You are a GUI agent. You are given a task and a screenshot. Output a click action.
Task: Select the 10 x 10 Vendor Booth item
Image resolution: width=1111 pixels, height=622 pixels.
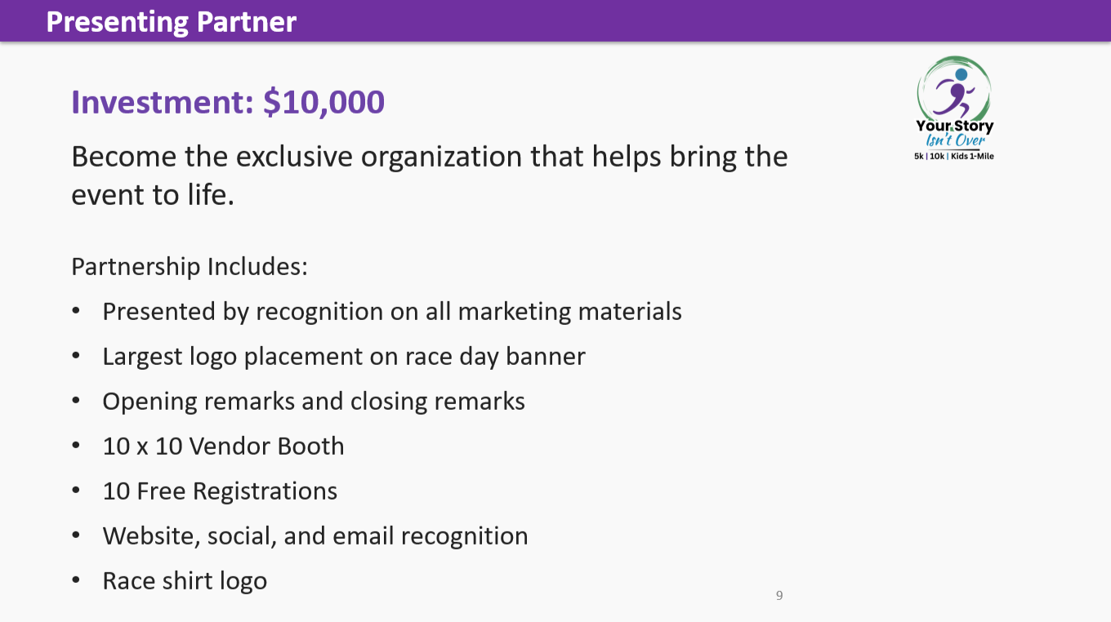coord(223,447)
